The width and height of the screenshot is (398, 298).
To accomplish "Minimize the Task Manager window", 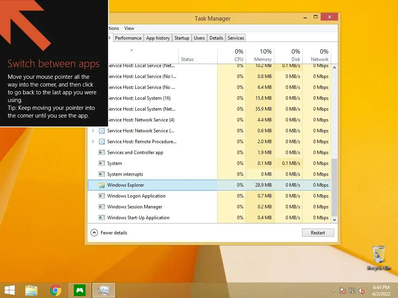I will click(x=305, y=17).
